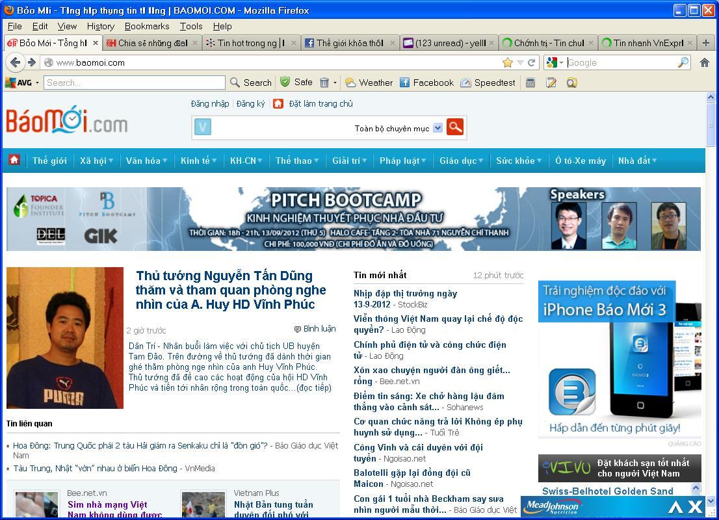Open Tàu Trung, Nhật vờn nhau article
The image size is (719, 520).
tap(95, 468)
